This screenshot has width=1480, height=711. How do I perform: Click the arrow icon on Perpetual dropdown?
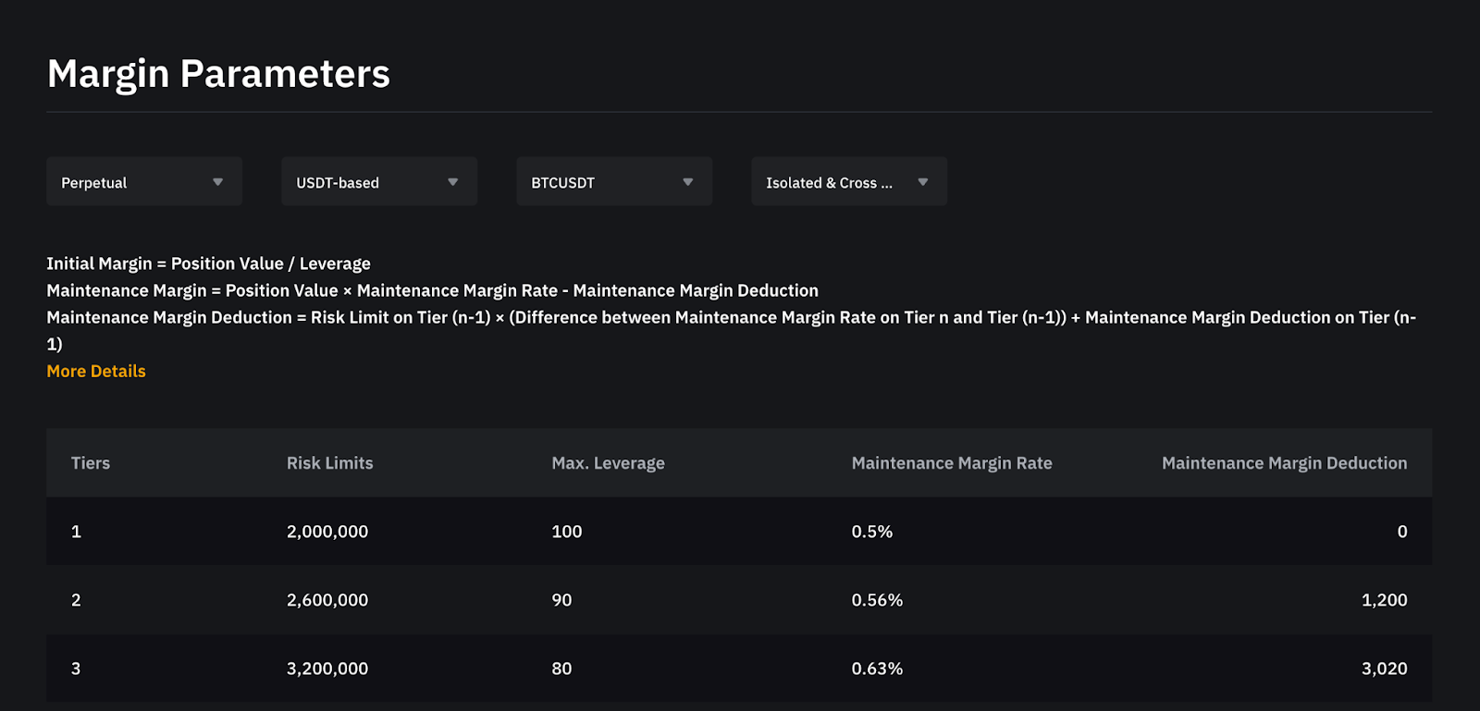pyautogui.click(x=218, y=182)
